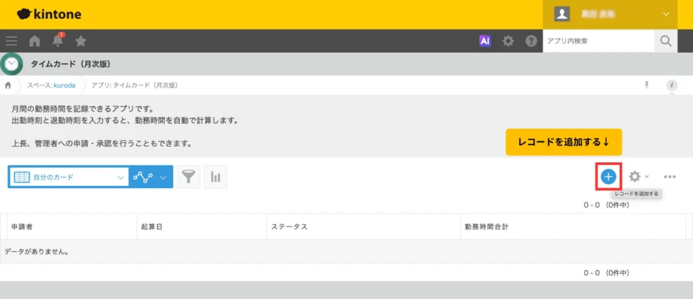This screenshot has width=693, height=299.
Task: Open the filter funnel icon
Action: tap(189, 177)
